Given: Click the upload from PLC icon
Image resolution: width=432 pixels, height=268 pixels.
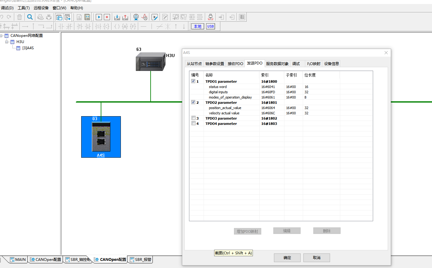Looking at the screenshot, I should pyautogui.click(x=125, y=17).
